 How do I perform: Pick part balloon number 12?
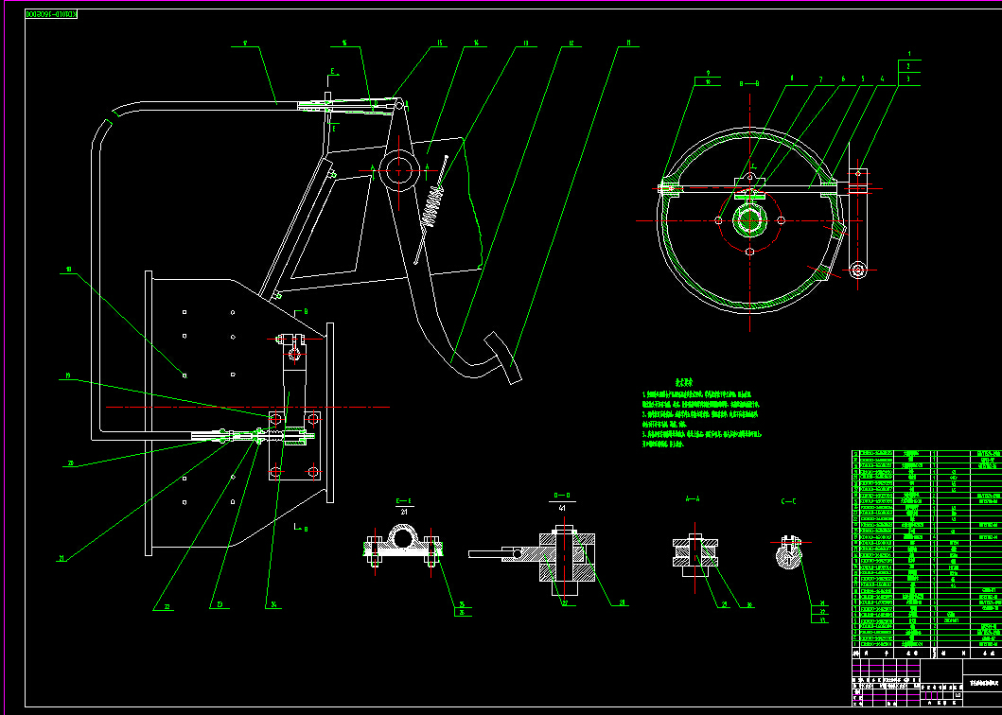pyautogui.click(x=571, y=44)
